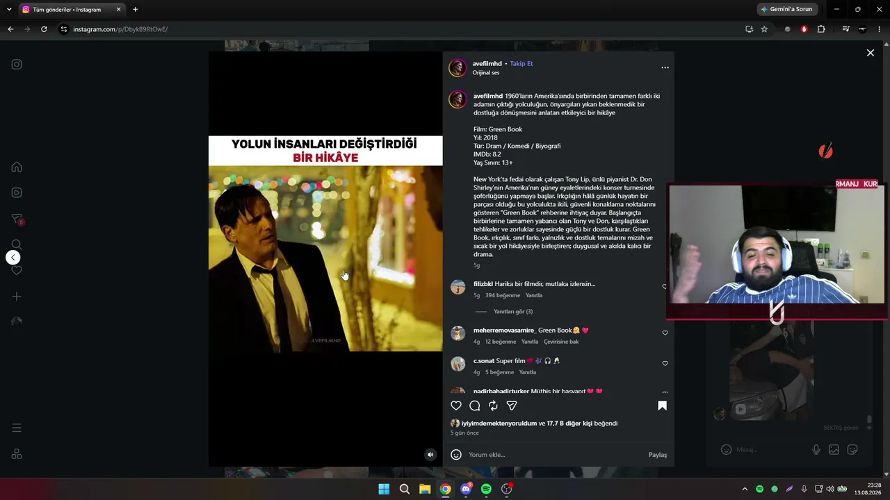
Task: Open notifications heart in the sidebar
Action: tap(17, 270)
